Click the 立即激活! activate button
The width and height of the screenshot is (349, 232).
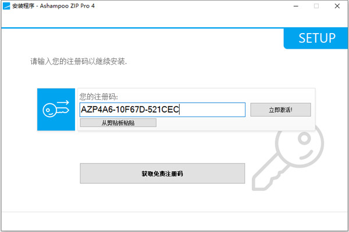coord(280,110)
